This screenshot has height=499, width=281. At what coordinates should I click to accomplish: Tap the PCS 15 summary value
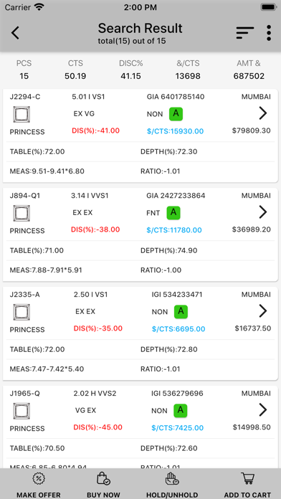[x=24, y=76]
